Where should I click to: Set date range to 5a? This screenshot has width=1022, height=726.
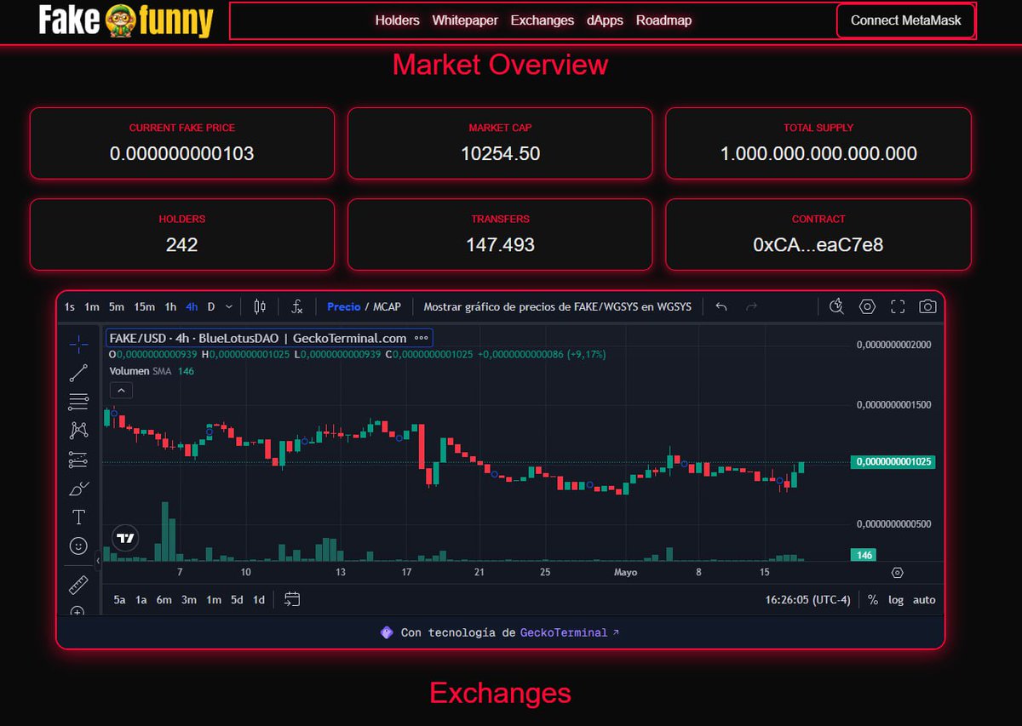(x=120, y=600)
